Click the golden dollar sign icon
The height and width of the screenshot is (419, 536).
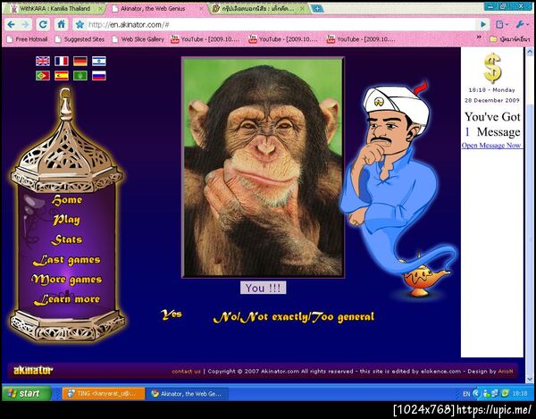492,68
